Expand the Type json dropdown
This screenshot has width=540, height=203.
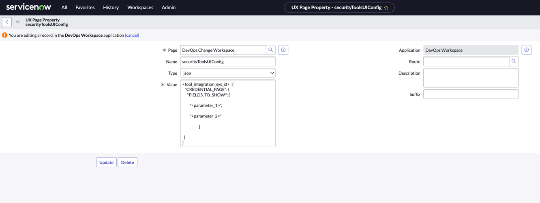coord(228,73)
